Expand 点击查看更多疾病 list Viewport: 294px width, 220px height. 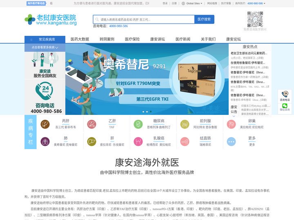click(x=45, y=48)
